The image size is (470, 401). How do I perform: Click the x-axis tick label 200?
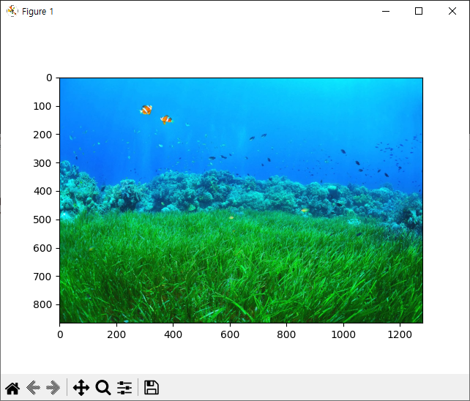coord(116,334)
